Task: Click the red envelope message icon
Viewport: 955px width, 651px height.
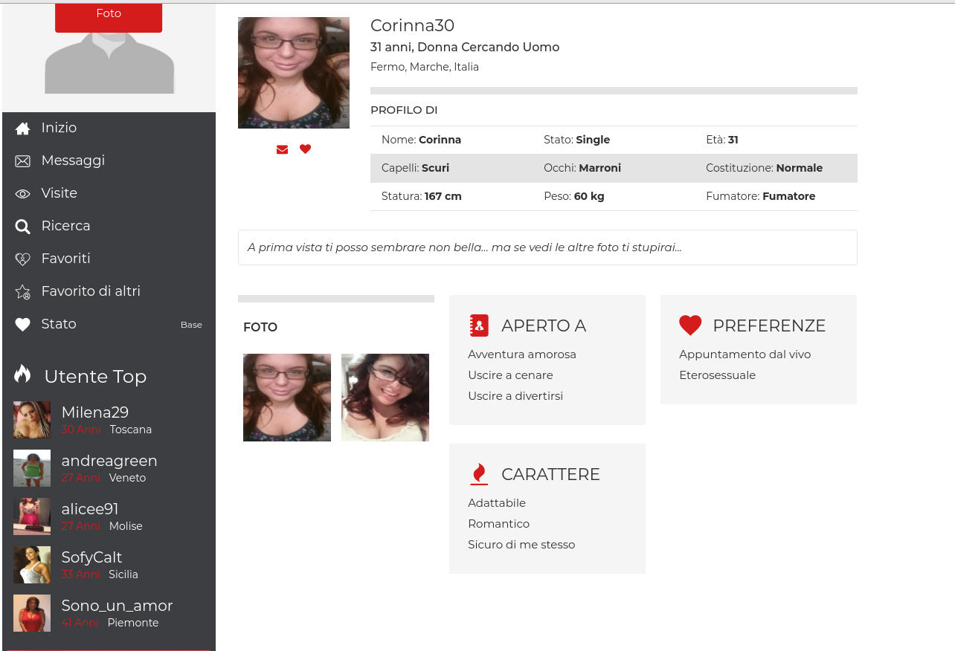Action: tap(282, 149)
